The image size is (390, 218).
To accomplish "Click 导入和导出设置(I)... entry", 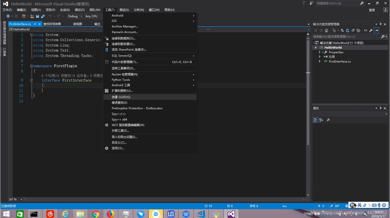I will coord(150,137).
